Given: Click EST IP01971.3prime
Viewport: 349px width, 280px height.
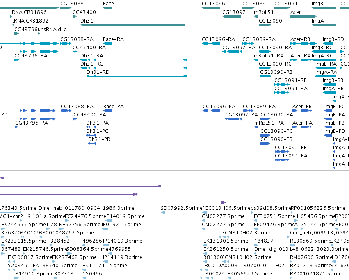Looking at the screenshot, I should 121,225.
